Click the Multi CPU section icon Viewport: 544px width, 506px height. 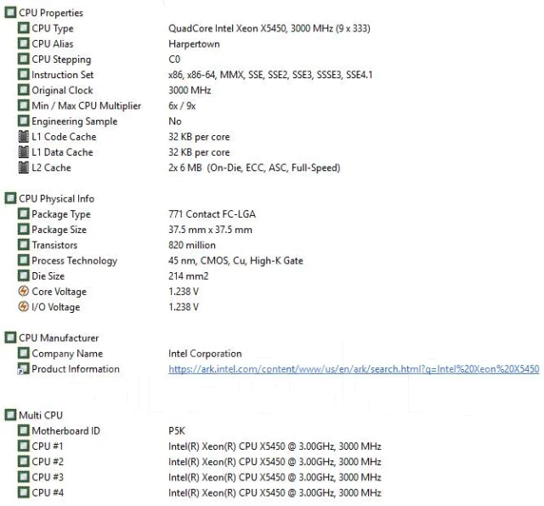pos(10,415)
